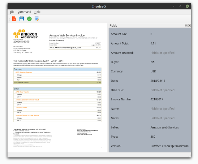198x164 pixels.
Task: Close the Fields dock panel
Action: click(189, 25)
